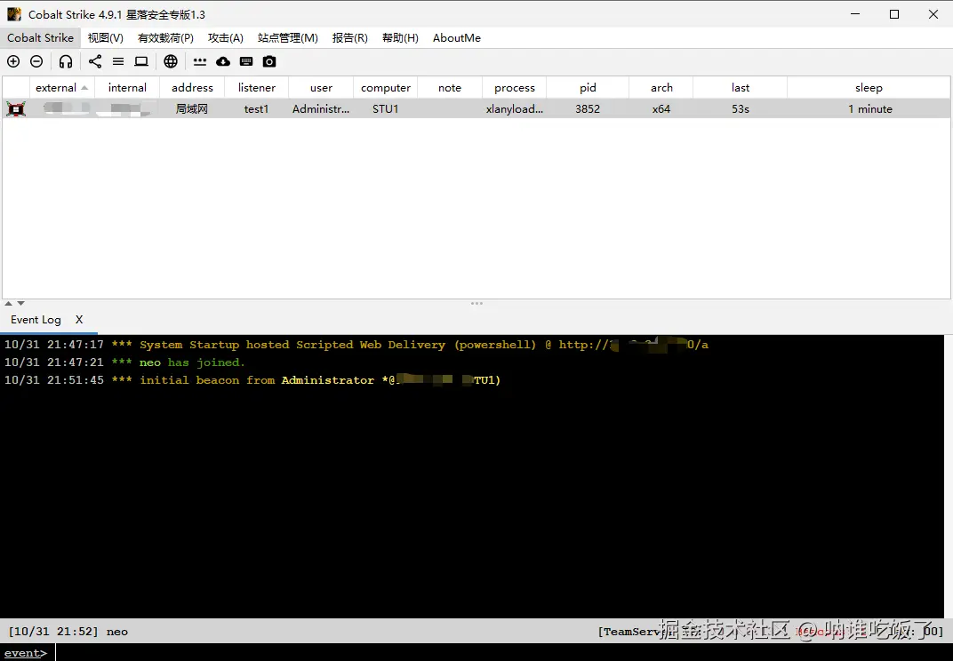Open the Cobalt Strike menu
The height and width of the screenshot is (661, 953).
pos(40,37)
